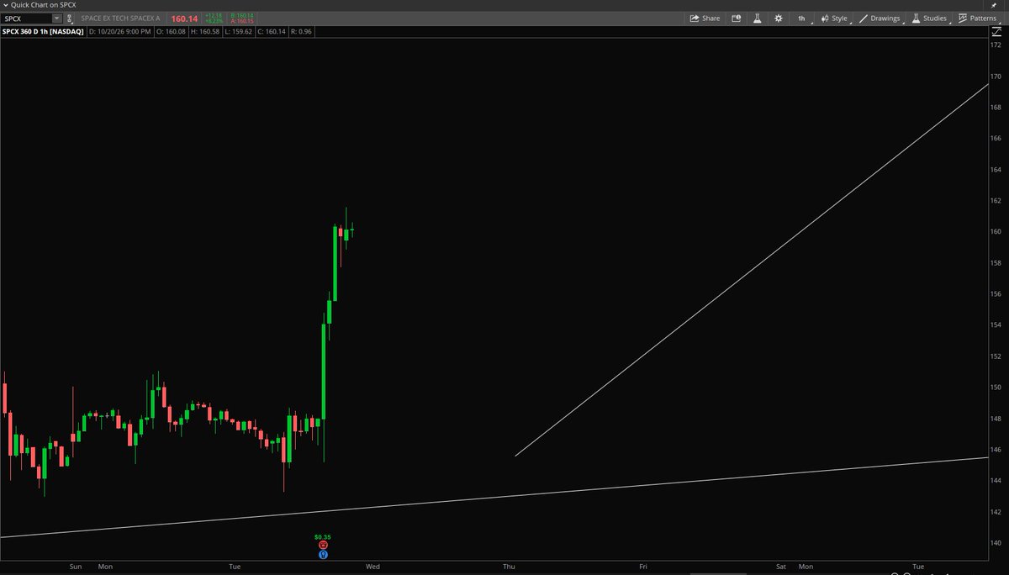Click the Share button

pos(705,18)
